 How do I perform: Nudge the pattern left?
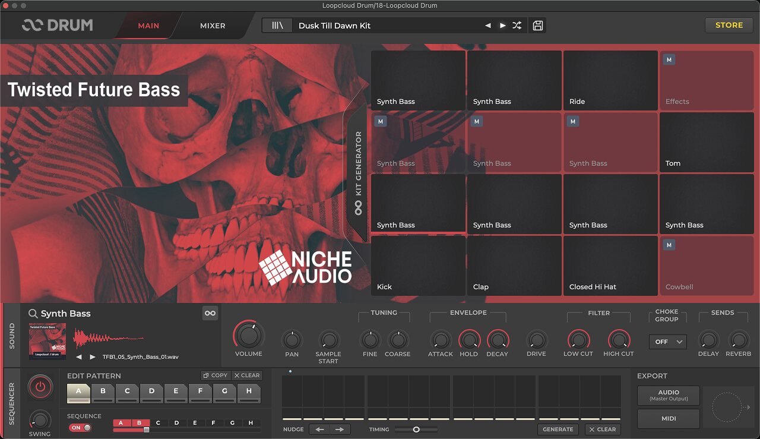[319, 429]
